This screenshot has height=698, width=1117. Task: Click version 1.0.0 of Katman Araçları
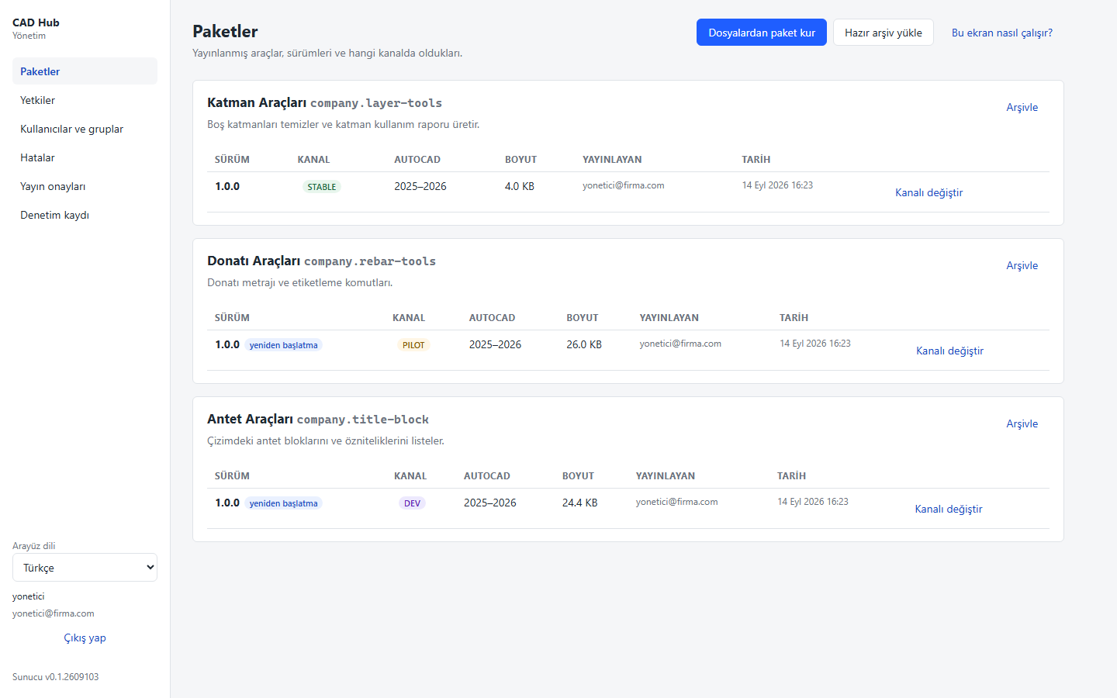point(227,186)
